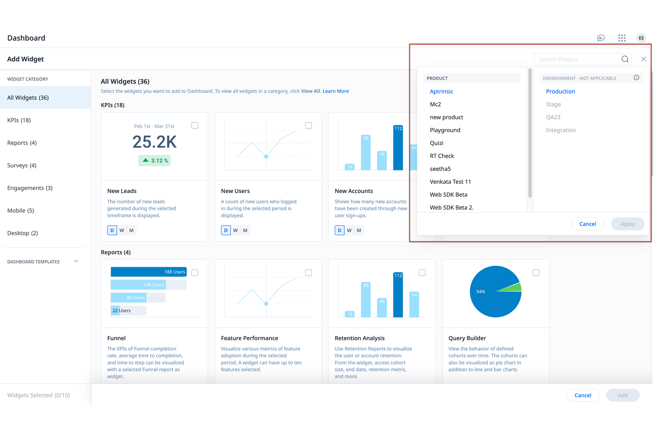Open the apps grid menu
The image size is (654, 436).
point(622,38)
